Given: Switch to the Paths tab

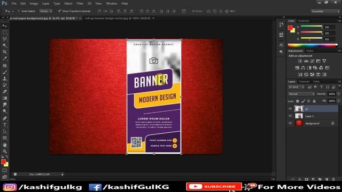Looking at the screenshot, I should tap(316, 82).
